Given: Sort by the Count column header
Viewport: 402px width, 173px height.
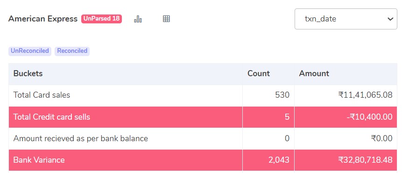Looking at the screenshot, I should [x=259, y=73].
